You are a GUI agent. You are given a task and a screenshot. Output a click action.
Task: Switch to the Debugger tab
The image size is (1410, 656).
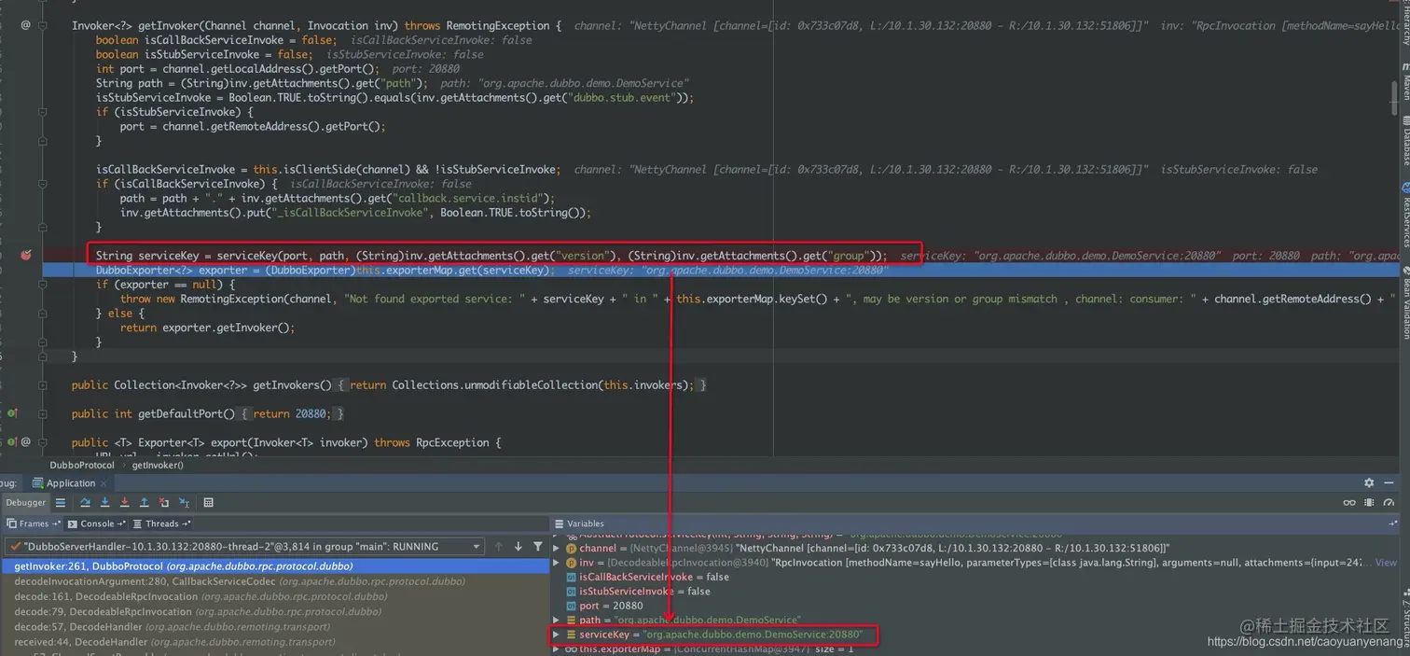click(25, 502)
